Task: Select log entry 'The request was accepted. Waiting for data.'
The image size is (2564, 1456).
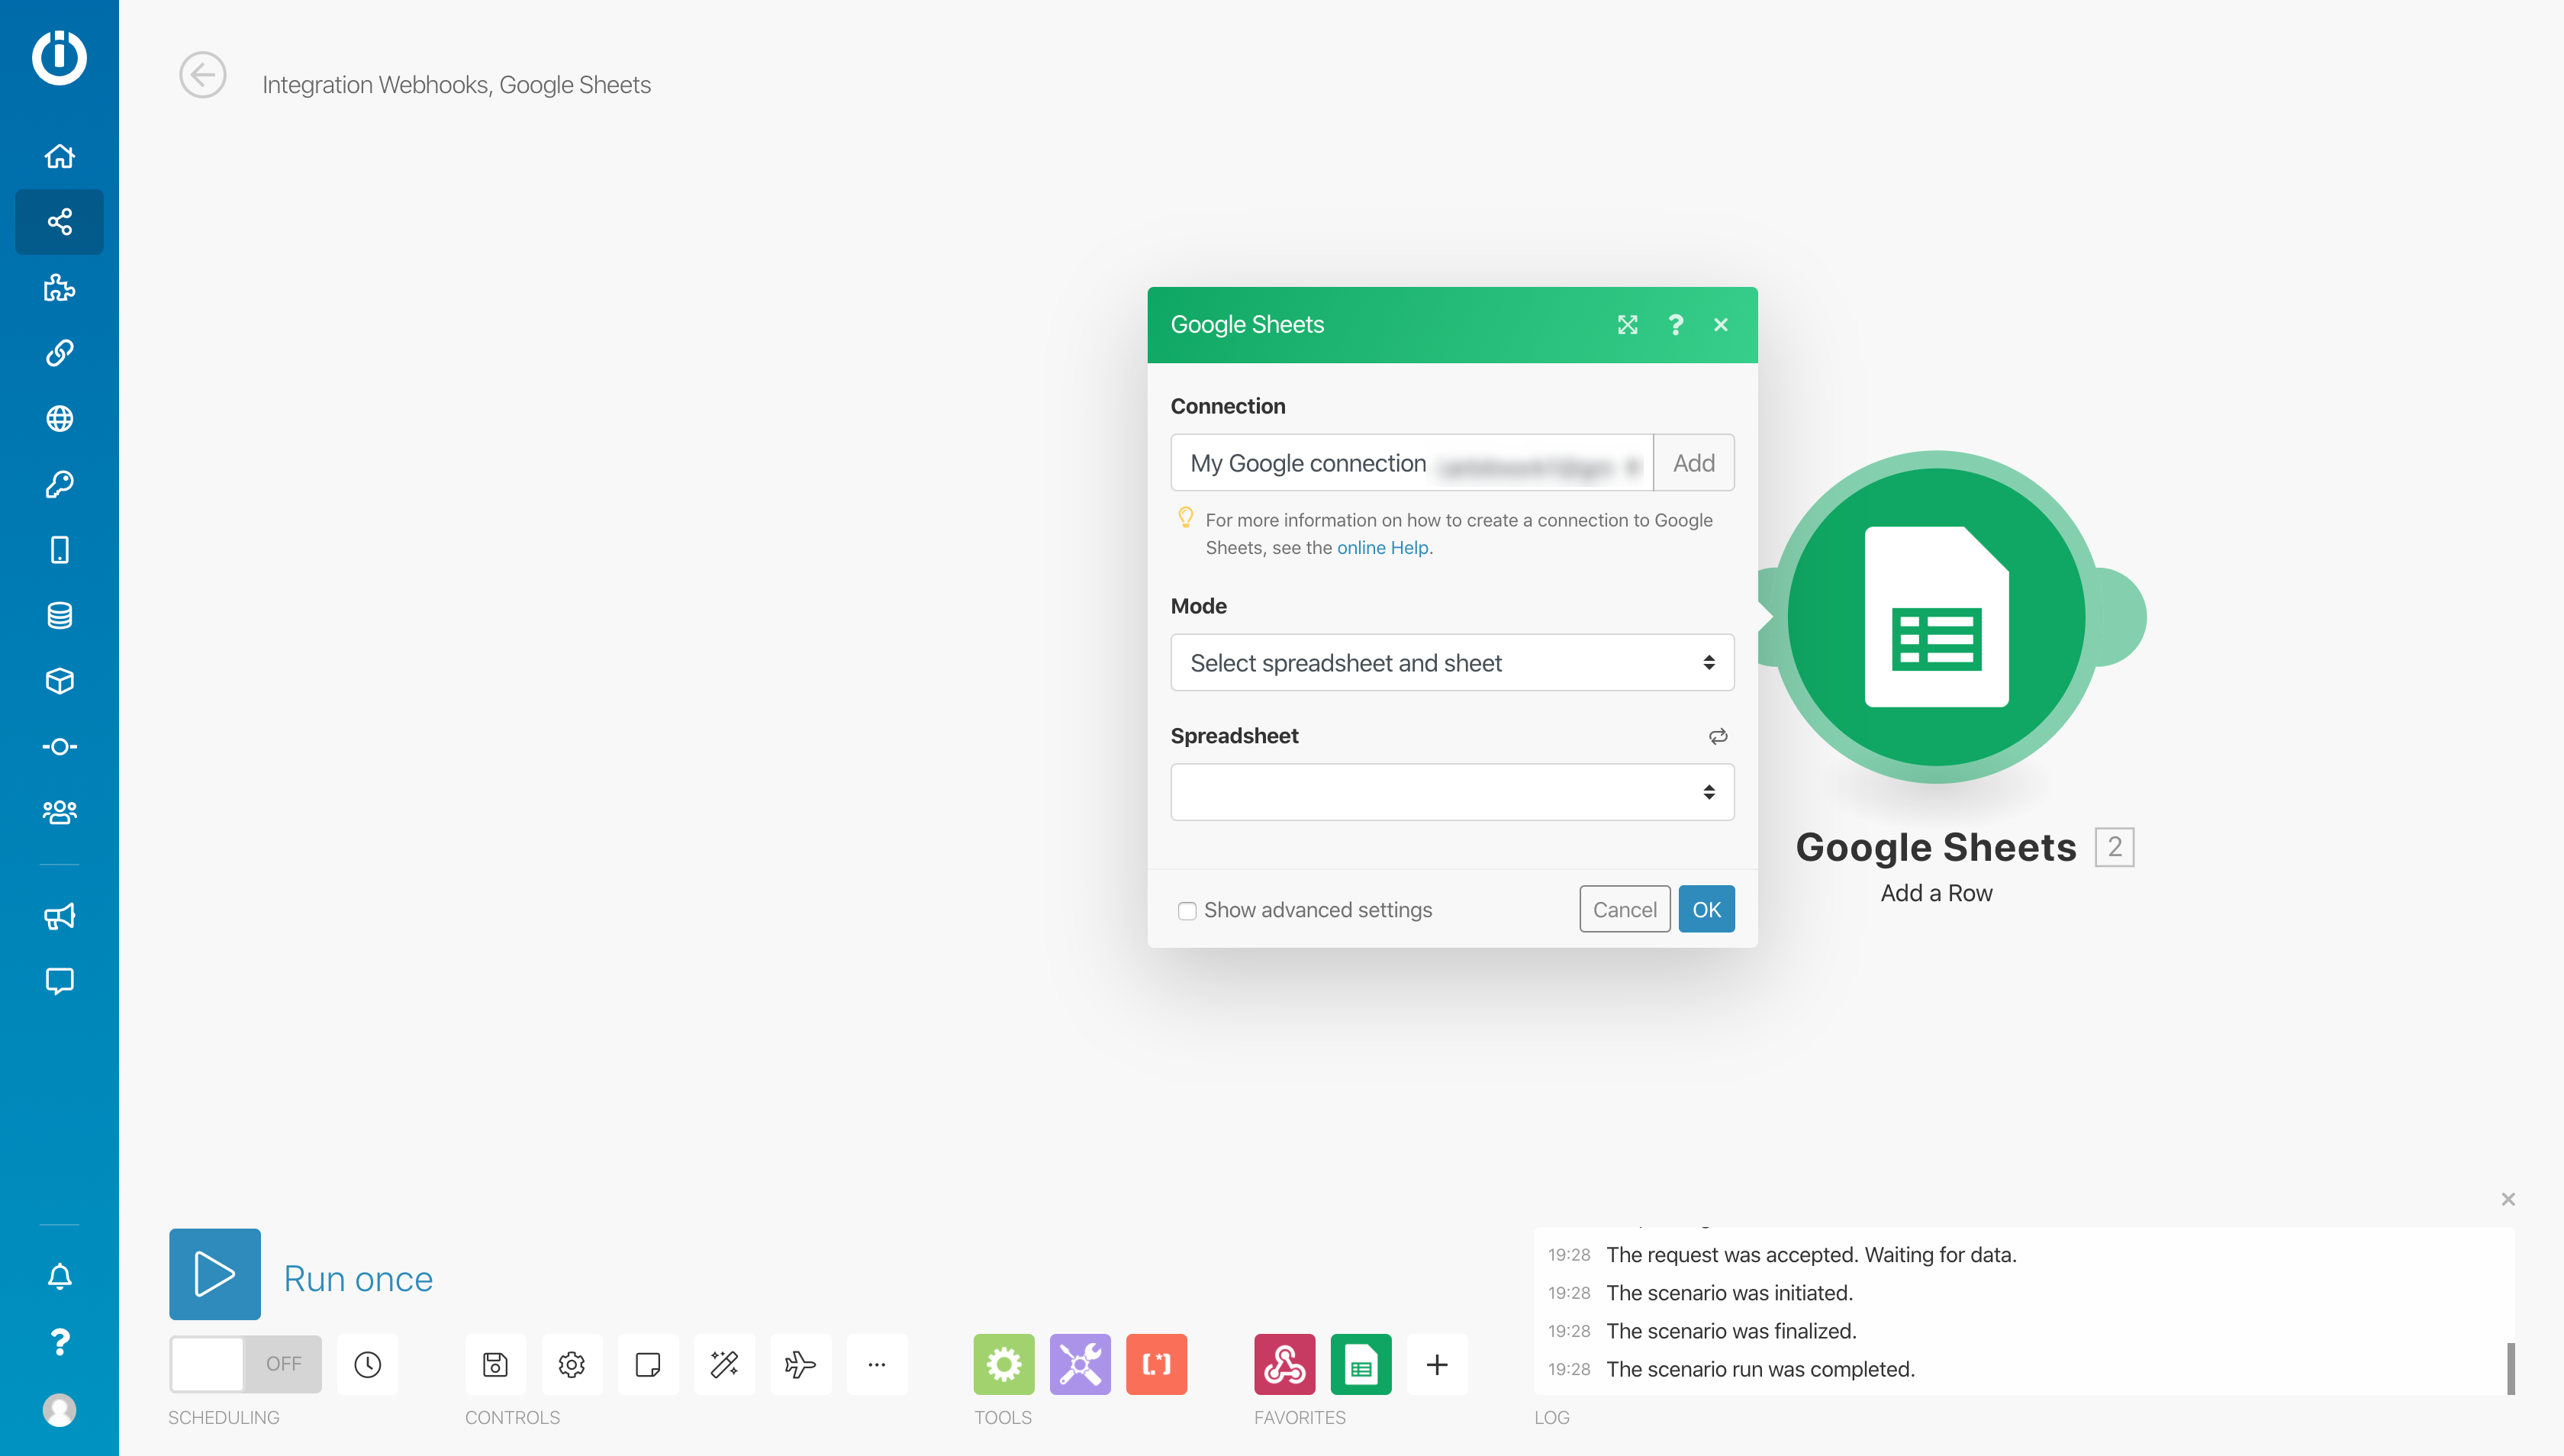Action: (x=1812, y=1255)
